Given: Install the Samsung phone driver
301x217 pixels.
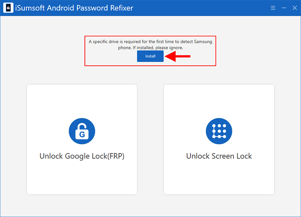Looking at the screenshot, I should 150,56.
